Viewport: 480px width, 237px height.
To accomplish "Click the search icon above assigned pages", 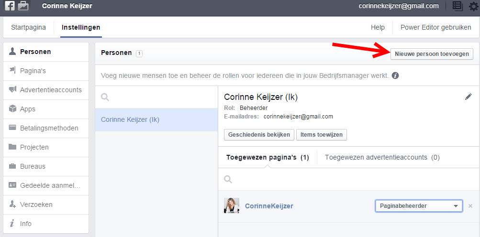I will [228, 179].
